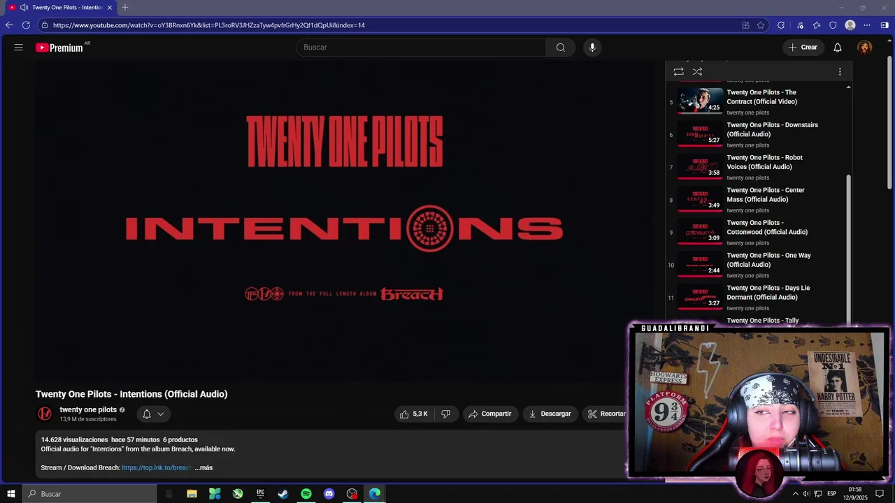Play Cottonwood (Official Audio) thumbnail
Image resolution: width=895 pixels, height=503 pixels.
coord(700,231)
